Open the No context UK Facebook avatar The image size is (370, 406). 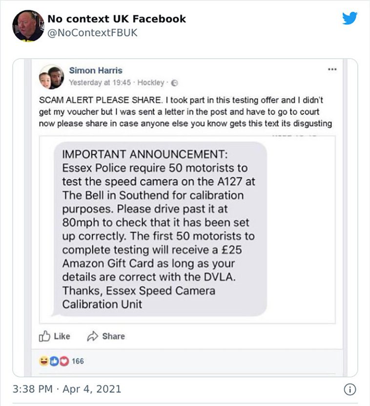point(28,25)
